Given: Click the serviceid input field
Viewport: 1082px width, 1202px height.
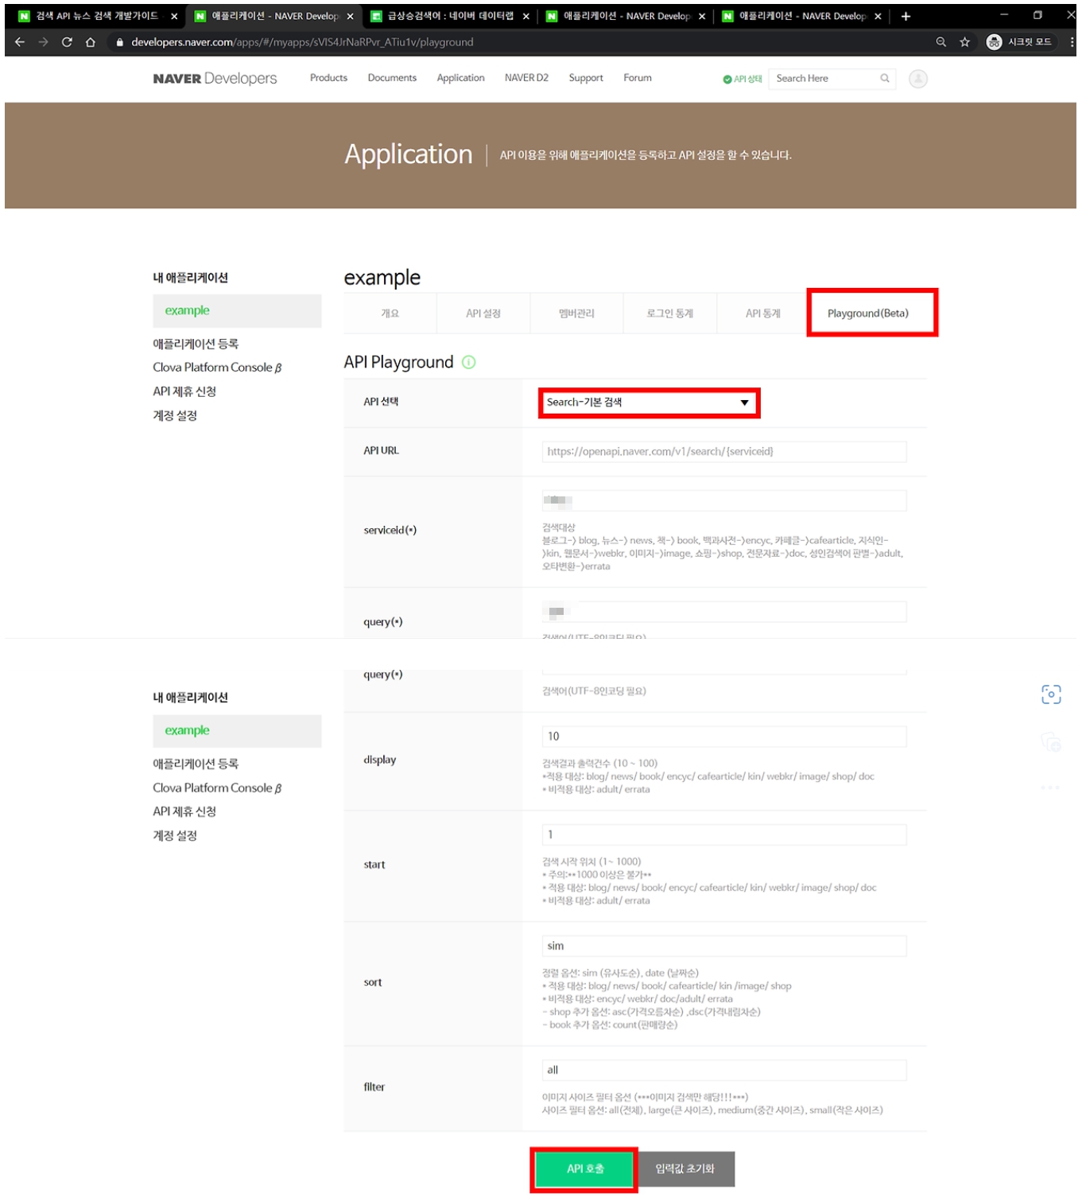Looking at the screenshot, I should point(724,500).
